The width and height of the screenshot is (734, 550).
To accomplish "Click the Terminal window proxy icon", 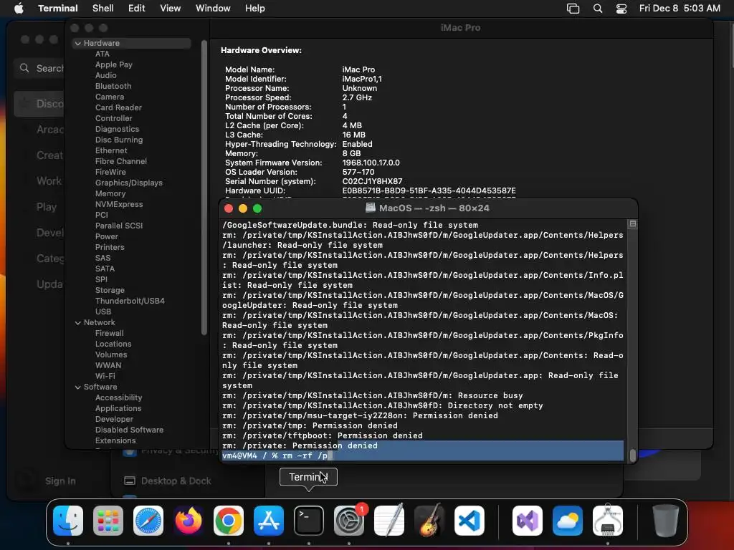I will pyautogui.click(x=371, y=208).
